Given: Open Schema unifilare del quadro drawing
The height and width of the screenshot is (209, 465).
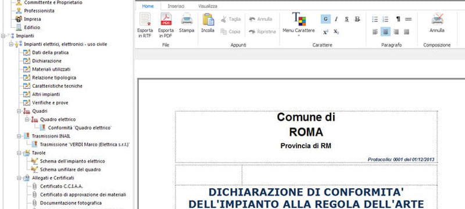Looking at the screenshot, I should pyautogui.click(x=66, y=170).
